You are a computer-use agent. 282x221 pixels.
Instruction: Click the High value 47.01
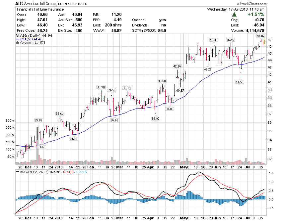[x=42, y=20]
